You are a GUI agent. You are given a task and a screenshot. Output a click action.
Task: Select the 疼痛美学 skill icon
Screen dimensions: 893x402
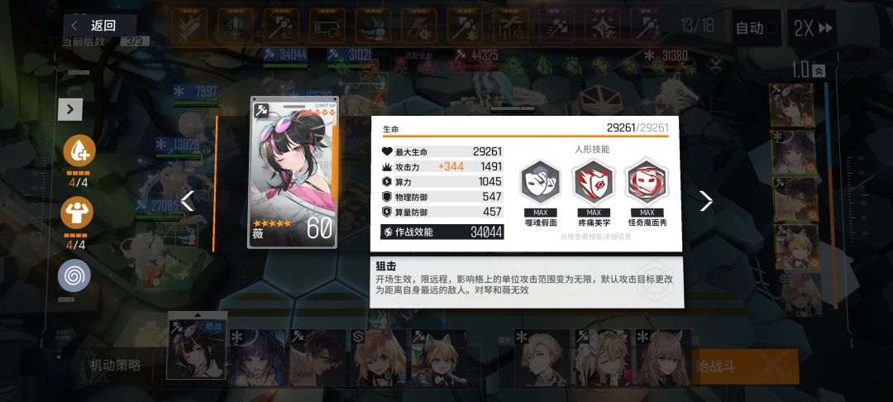tap(594, 183)
